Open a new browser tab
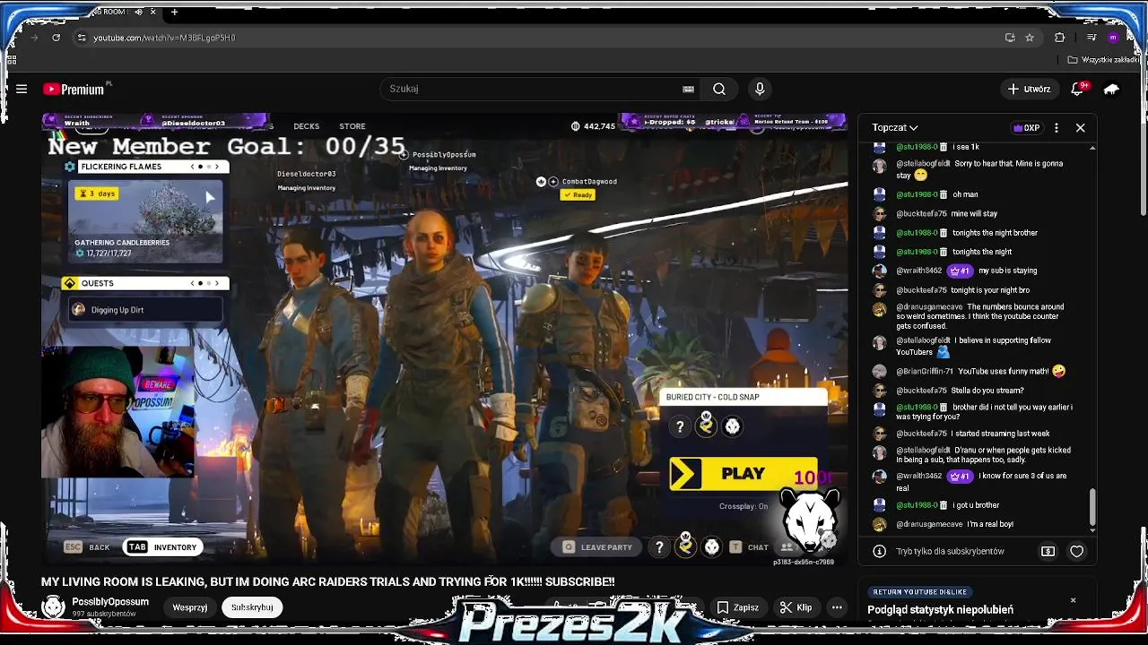The height and width of the screenshot is (645, 1148). (x=174, y=12)
